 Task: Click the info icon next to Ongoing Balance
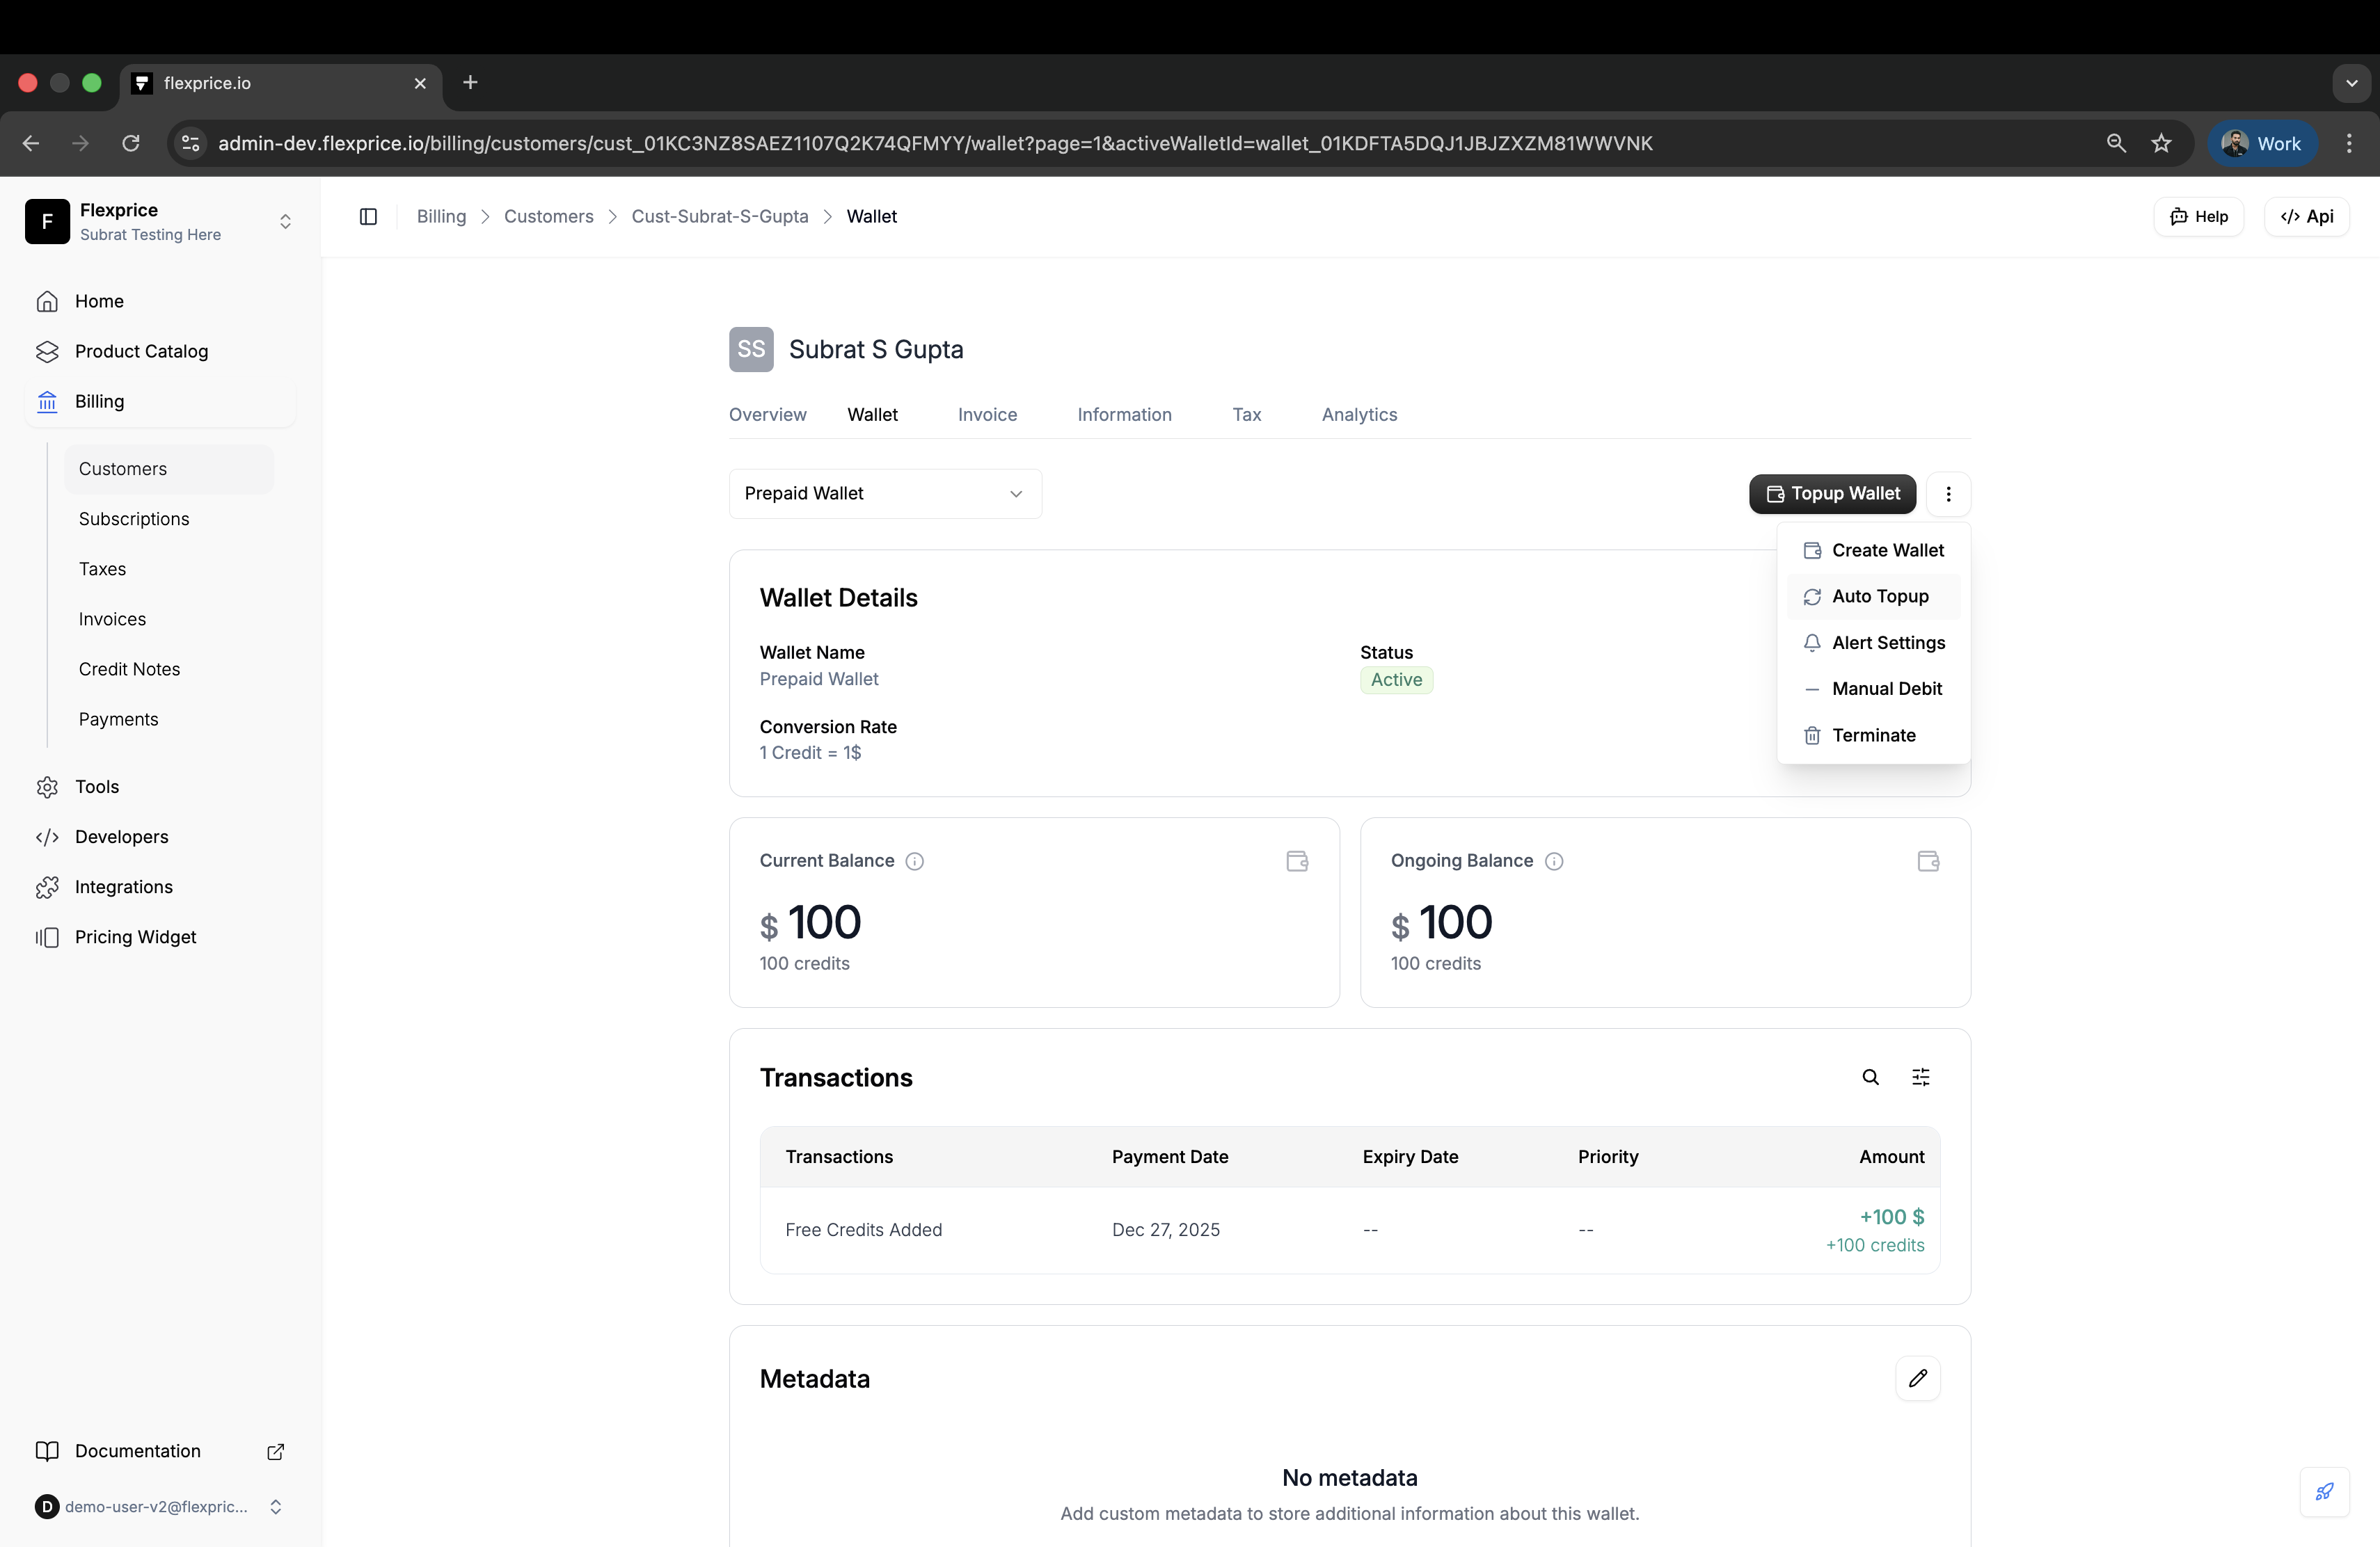(1554, 861)
